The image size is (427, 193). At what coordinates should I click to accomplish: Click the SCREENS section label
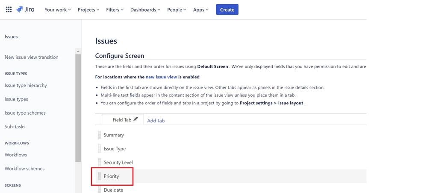pos(12,185)
